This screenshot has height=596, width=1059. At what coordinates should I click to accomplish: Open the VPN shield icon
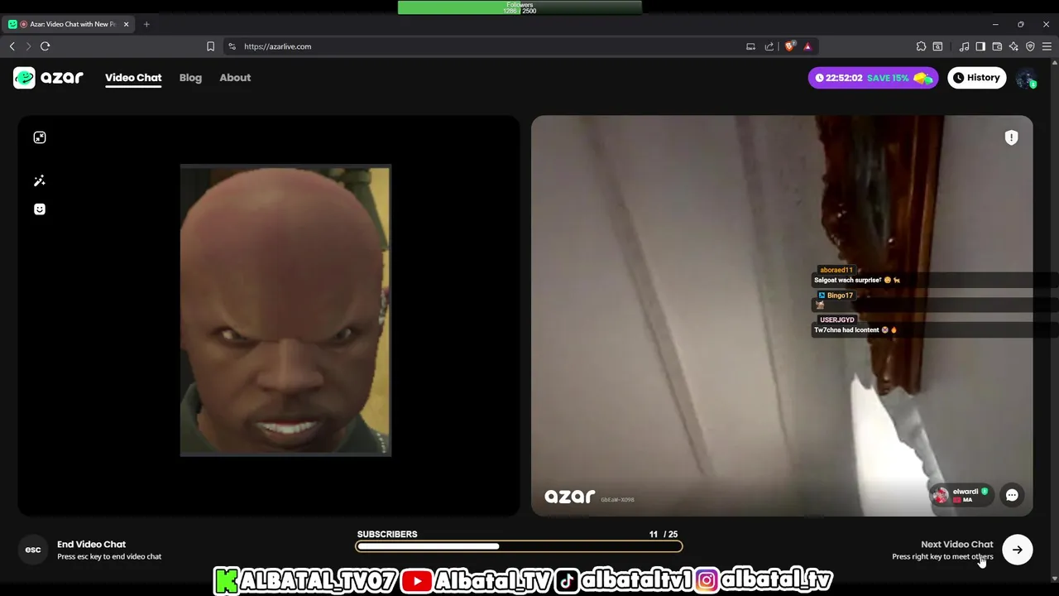click(x=1030, y=46)
